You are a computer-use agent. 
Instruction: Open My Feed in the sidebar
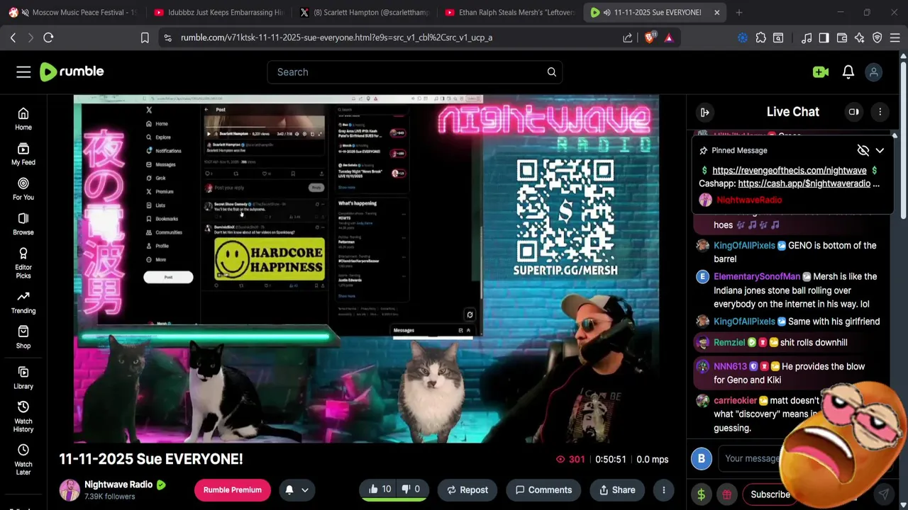23,154
